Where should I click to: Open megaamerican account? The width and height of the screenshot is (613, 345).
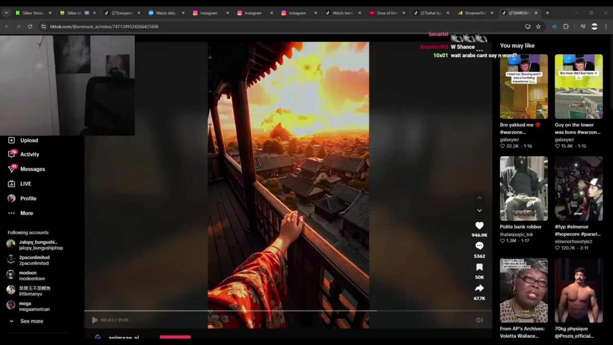coord(29,306)
